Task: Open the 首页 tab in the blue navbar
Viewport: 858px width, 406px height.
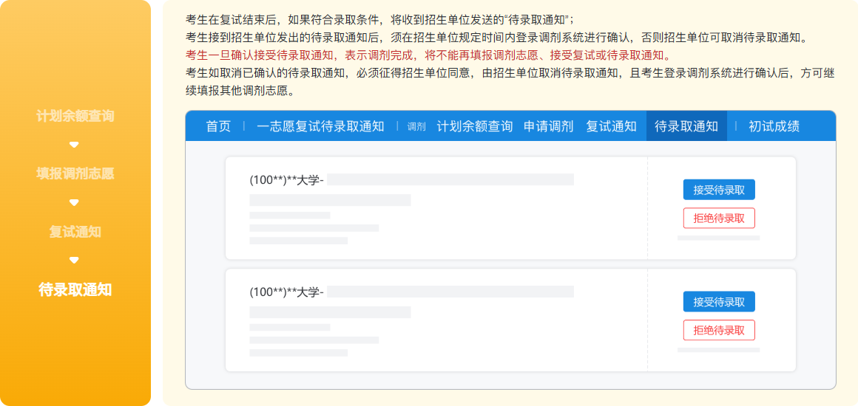Action: pos(218,126)
